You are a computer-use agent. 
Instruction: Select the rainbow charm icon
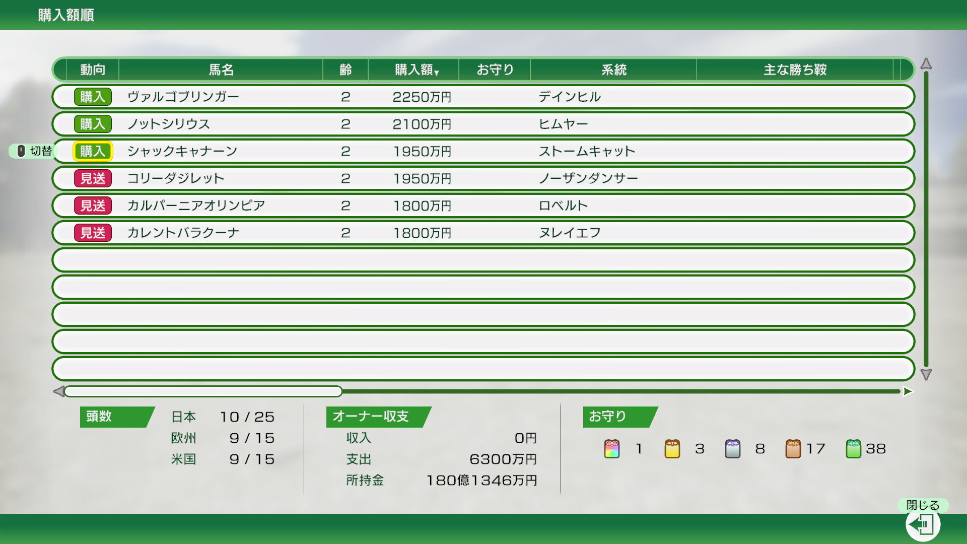[611, 449]
